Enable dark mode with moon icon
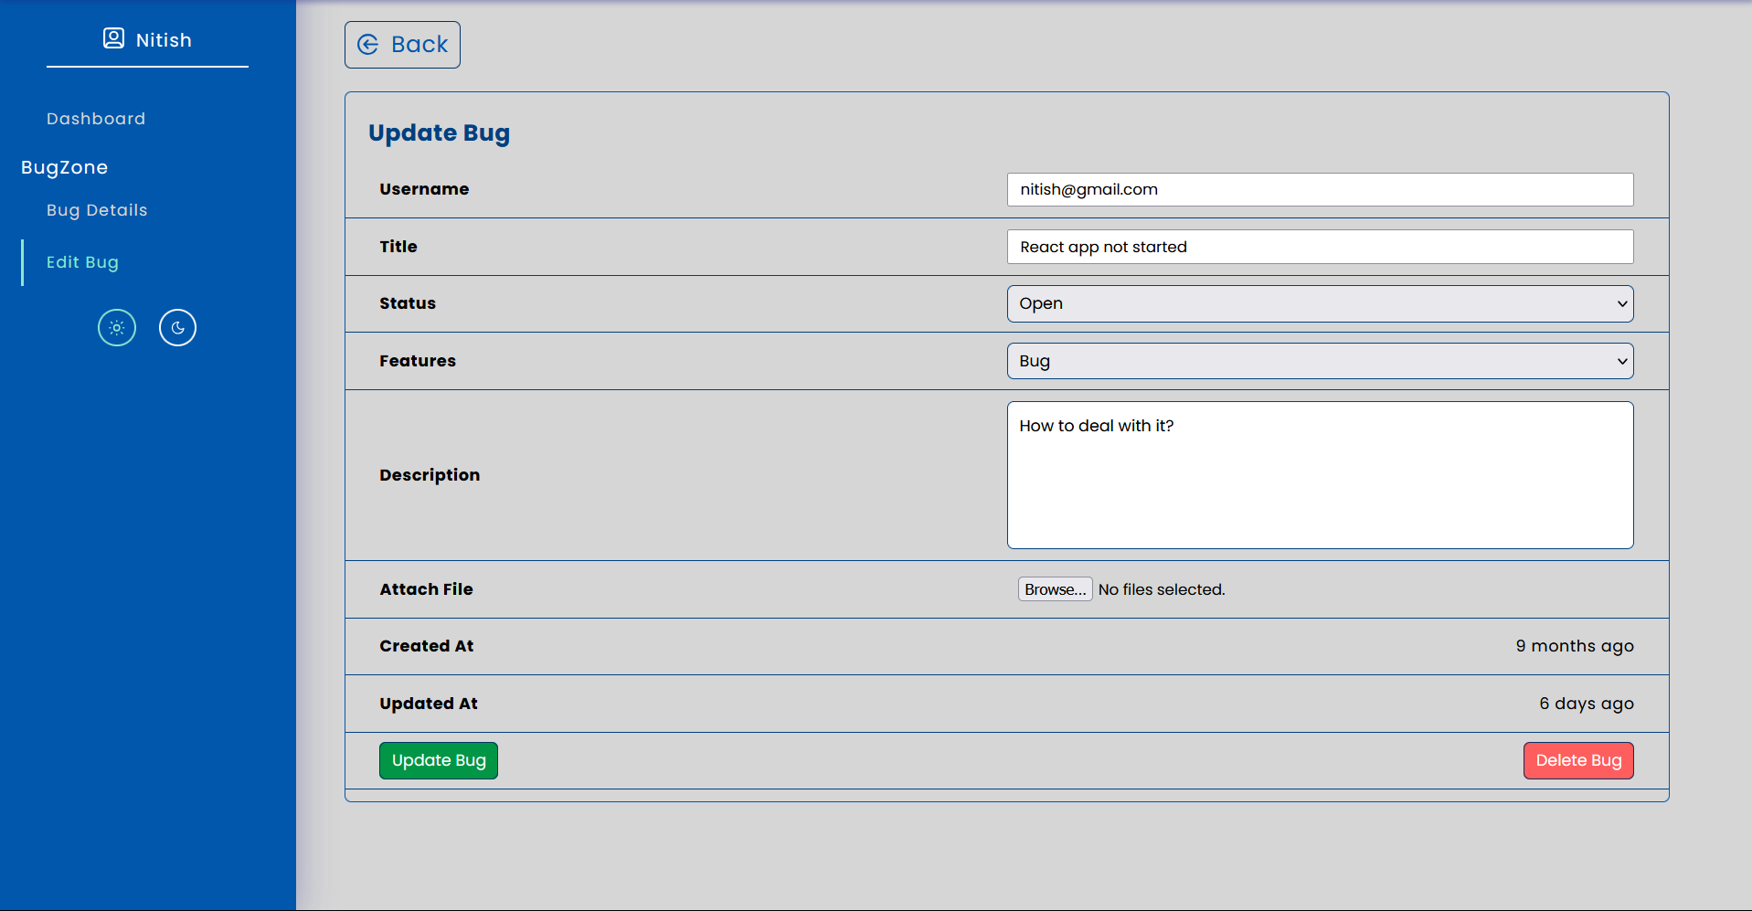The width and height of the screenshot is (1752, 911). click(x=177, y=328)
